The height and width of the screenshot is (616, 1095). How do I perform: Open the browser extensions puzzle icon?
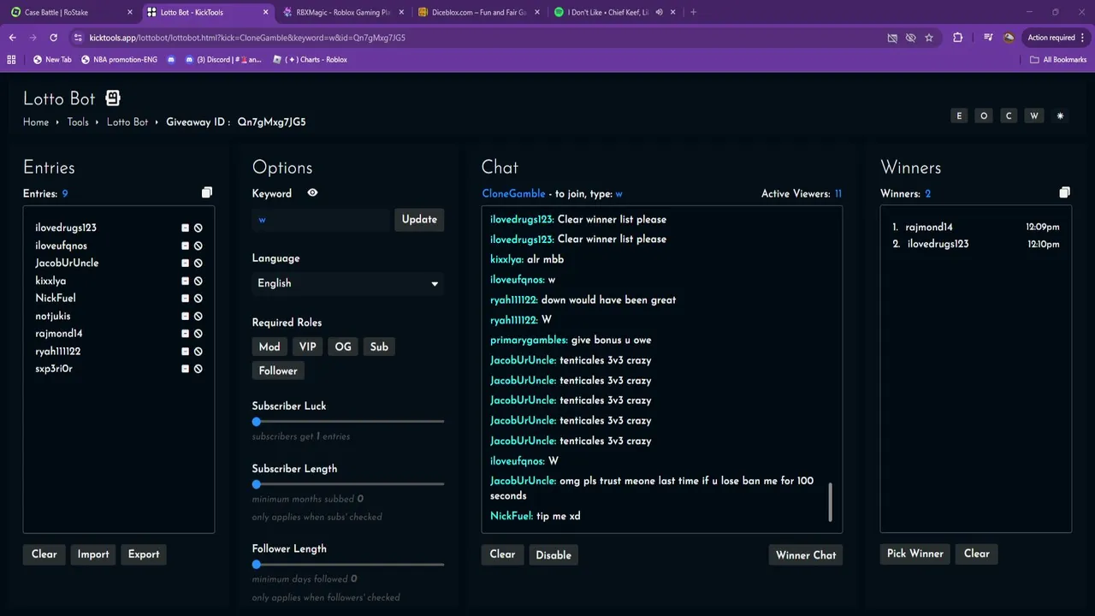(957, 38)
